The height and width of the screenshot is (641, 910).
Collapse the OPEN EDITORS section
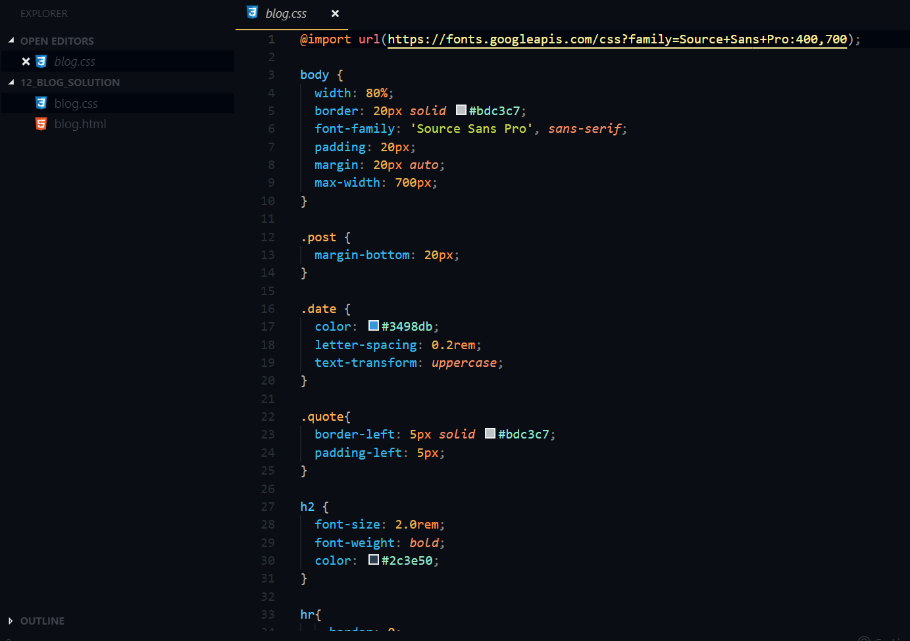(11, 40)
